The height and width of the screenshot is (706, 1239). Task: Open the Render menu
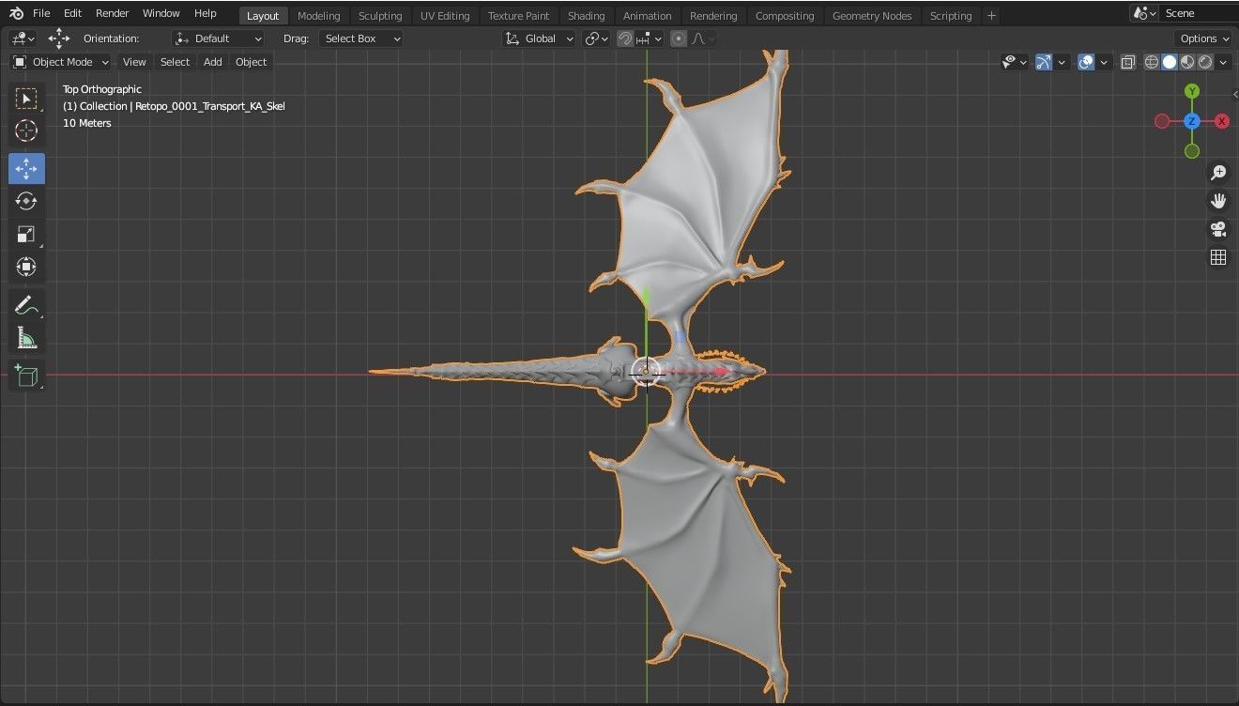click(112, 13)
